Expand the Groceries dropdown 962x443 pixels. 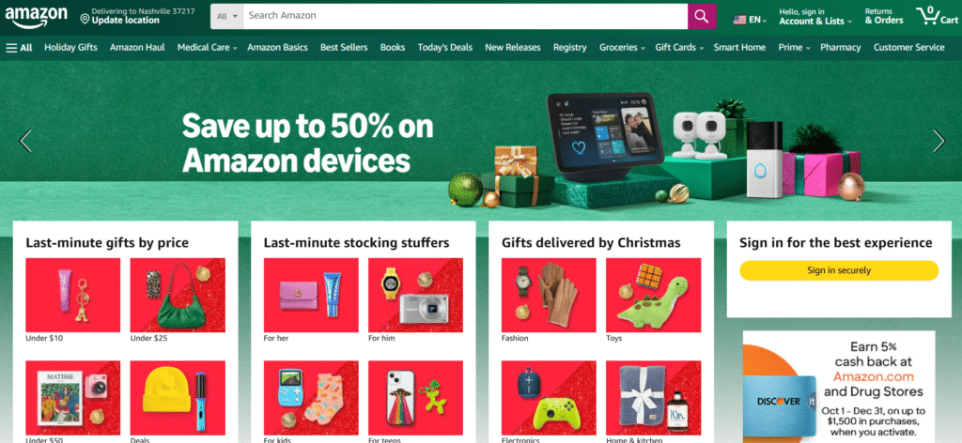(x=622, y=47)
